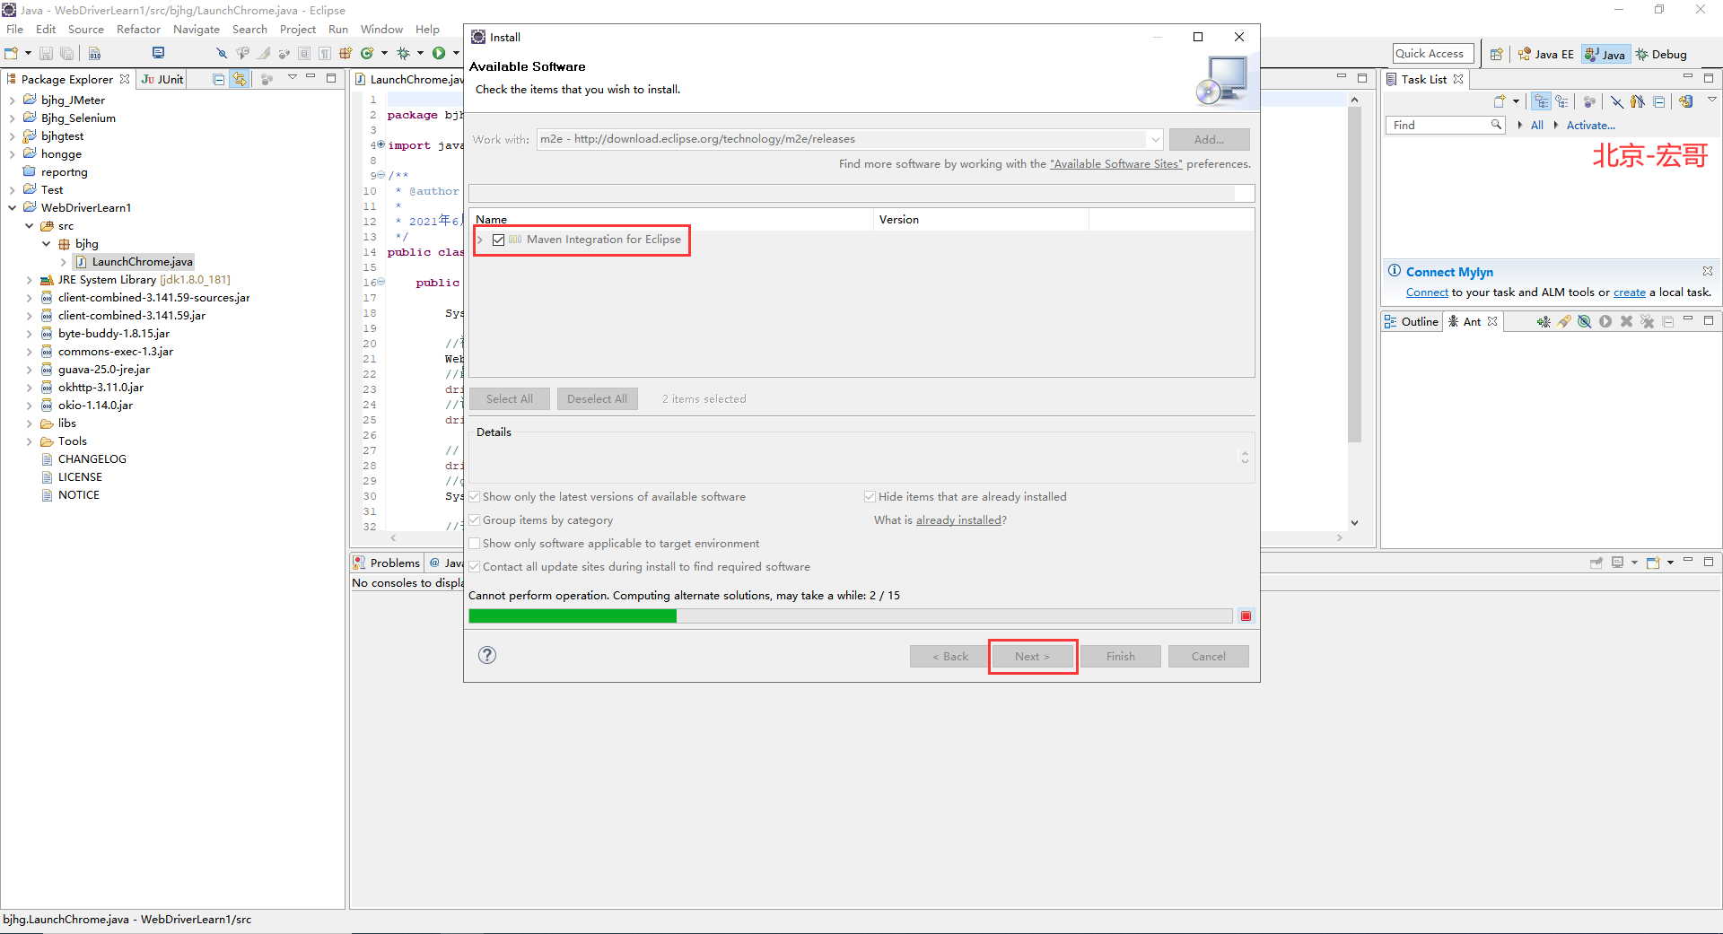Click the New Task icon in Task List
The image size is (1723, 934).
pos(1499,101)
